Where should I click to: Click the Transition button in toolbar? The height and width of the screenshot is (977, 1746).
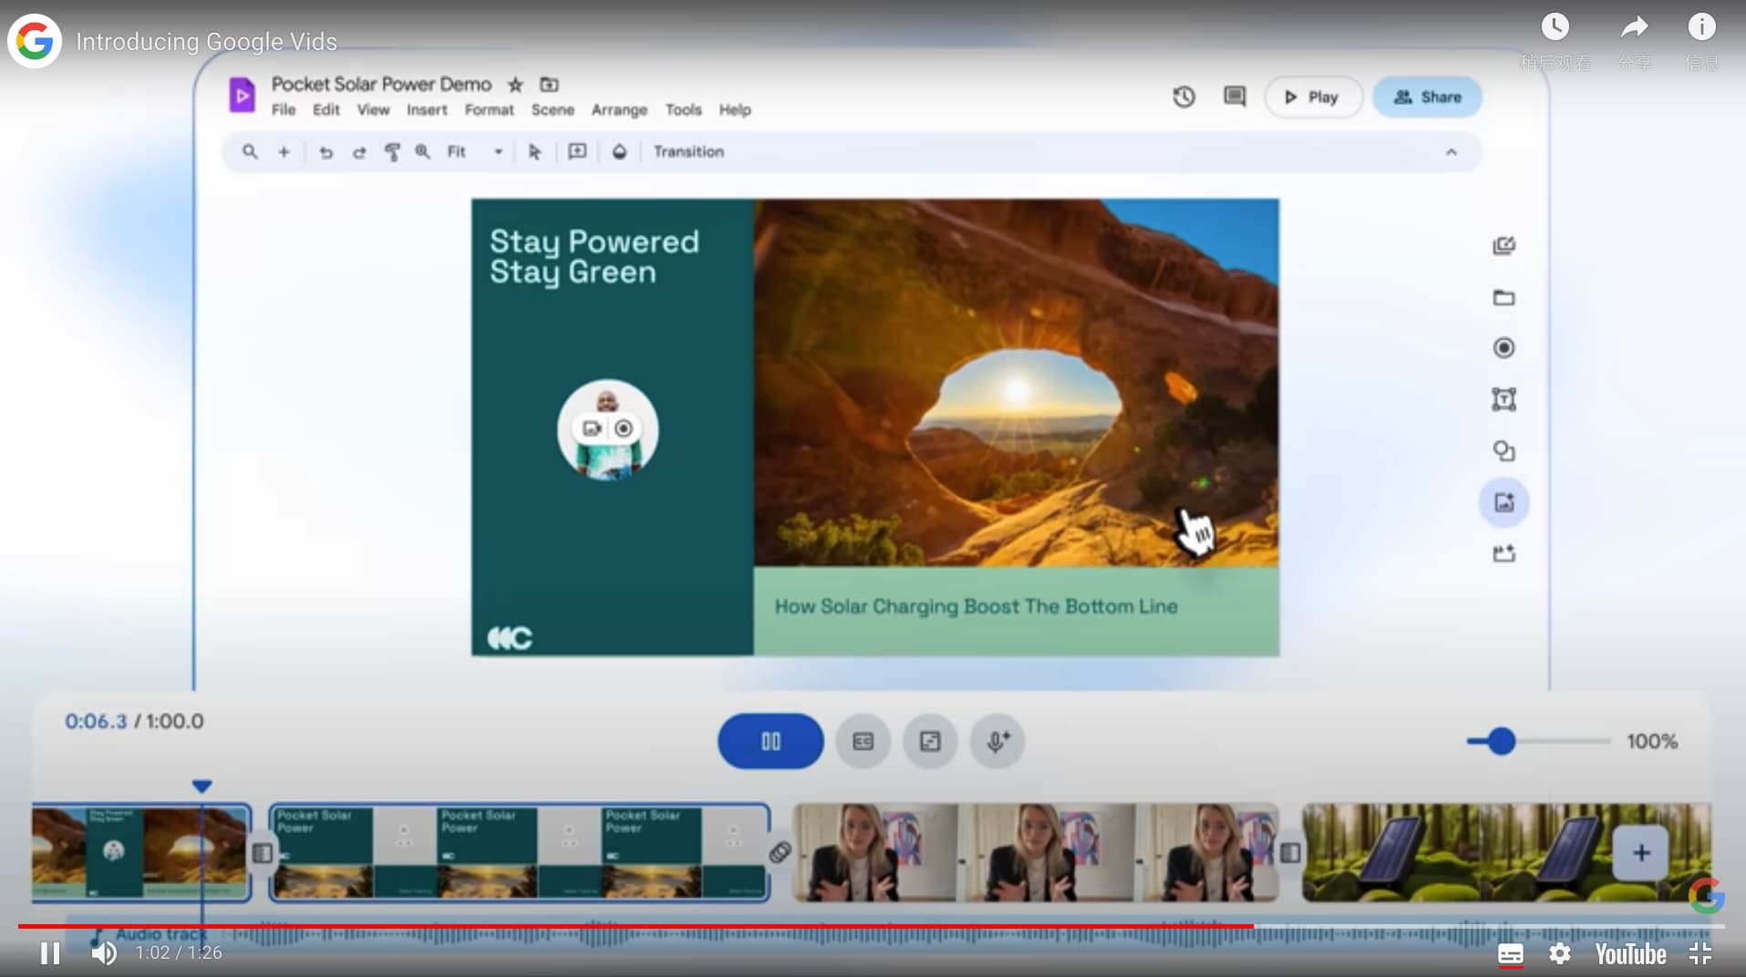pos(688,152)
